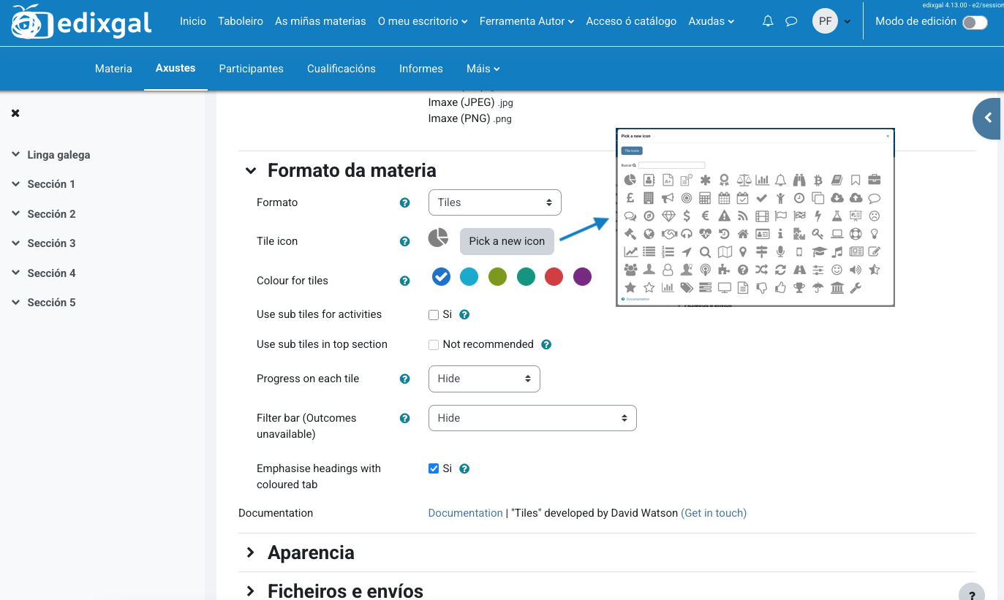Open the notifications bell icon
1004x600 pixels.
pos(768,21)
